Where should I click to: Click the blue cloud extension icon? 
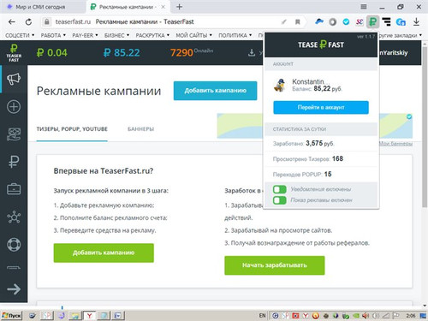(x=319, y=21)
